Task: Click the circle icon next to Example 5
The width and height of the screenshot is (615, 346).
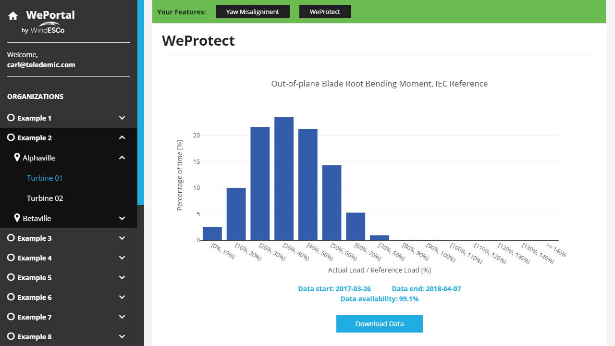Action: [11, 277]
